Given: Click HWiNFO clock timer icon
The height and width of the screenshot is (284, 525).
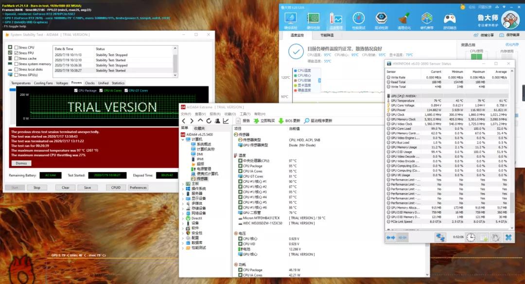Looking at the screenshot, I should point(471,237).
